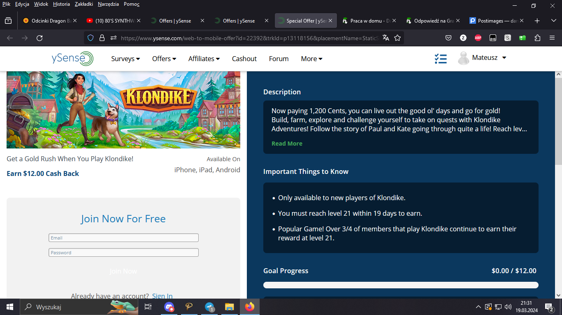This screenshot has height=315, width=562.
Task: Click the dark square extension icon
Action: point(493,38)
